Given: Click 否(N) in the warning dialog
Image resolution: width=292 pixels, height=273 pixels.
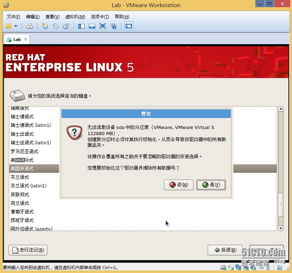Looking at the screenshot, I should [179, 185].
